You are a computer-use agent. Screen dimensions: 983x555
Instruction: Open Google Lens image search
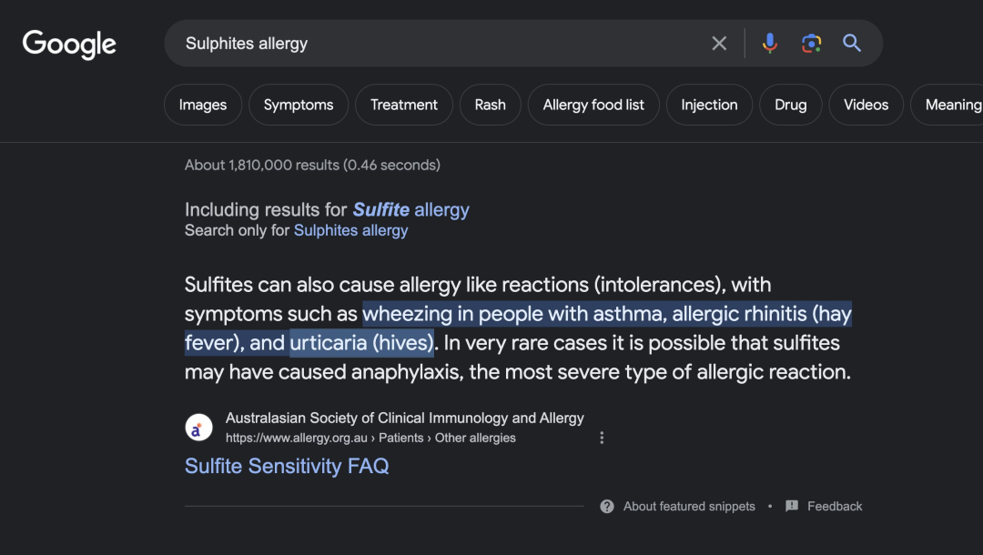point(811,44)
